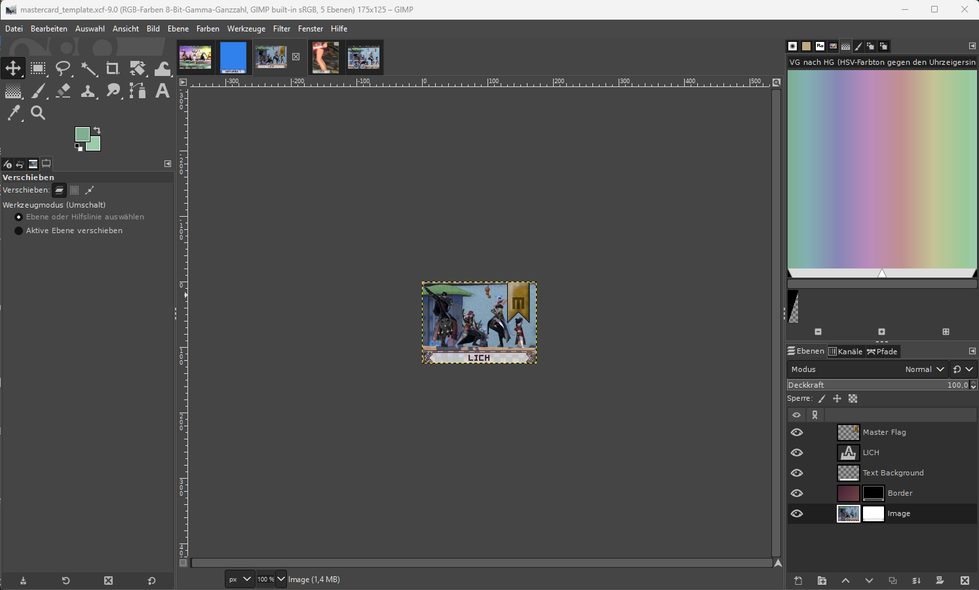Pick the Color Picker eyedropper tool
Image resolution: width=979 pixels, height=590 pixels.
pyautogui.click(x=13, y=113)
